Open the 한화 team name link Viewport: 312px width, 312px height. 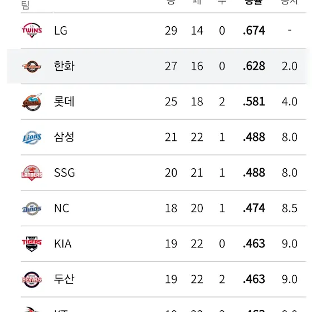click(64, 66)
